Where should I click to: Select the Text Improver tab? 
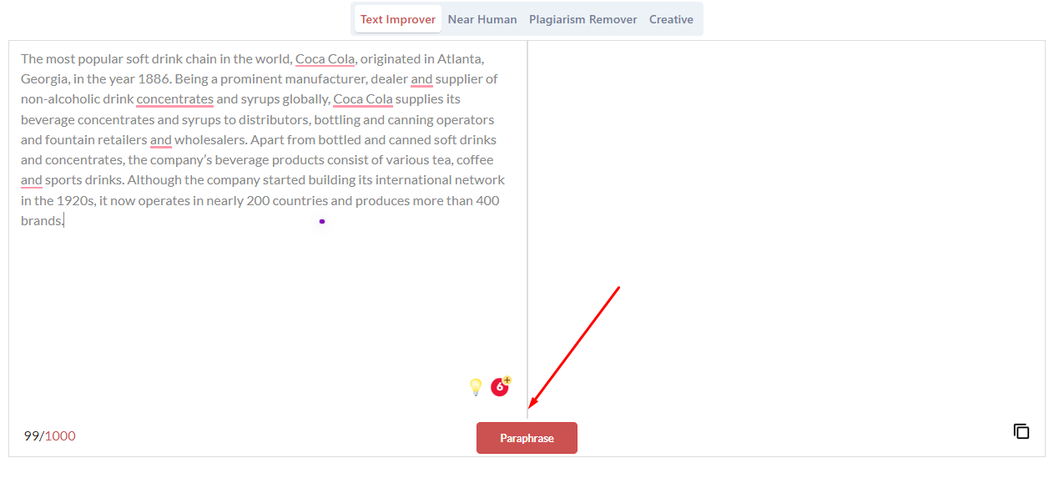(x=398, y=19)
